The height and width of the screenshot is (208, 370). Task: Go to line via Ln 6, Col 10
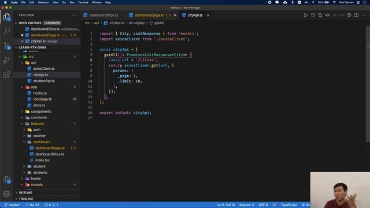point(226,205)
